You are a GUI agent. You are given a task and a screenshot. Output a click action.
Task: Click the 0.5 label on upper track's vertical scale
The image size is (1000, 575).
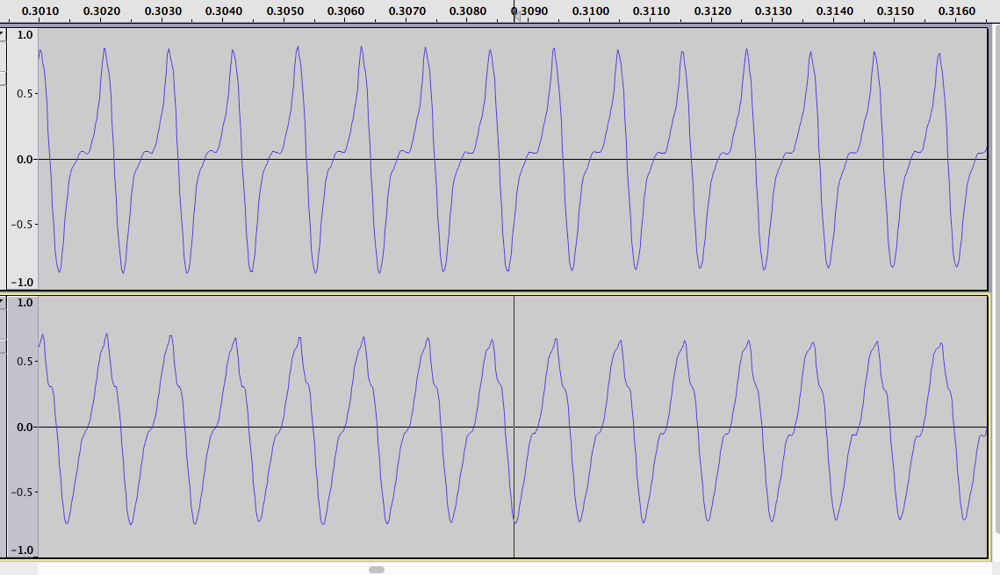pyautogui.click(x=25, y=94)
